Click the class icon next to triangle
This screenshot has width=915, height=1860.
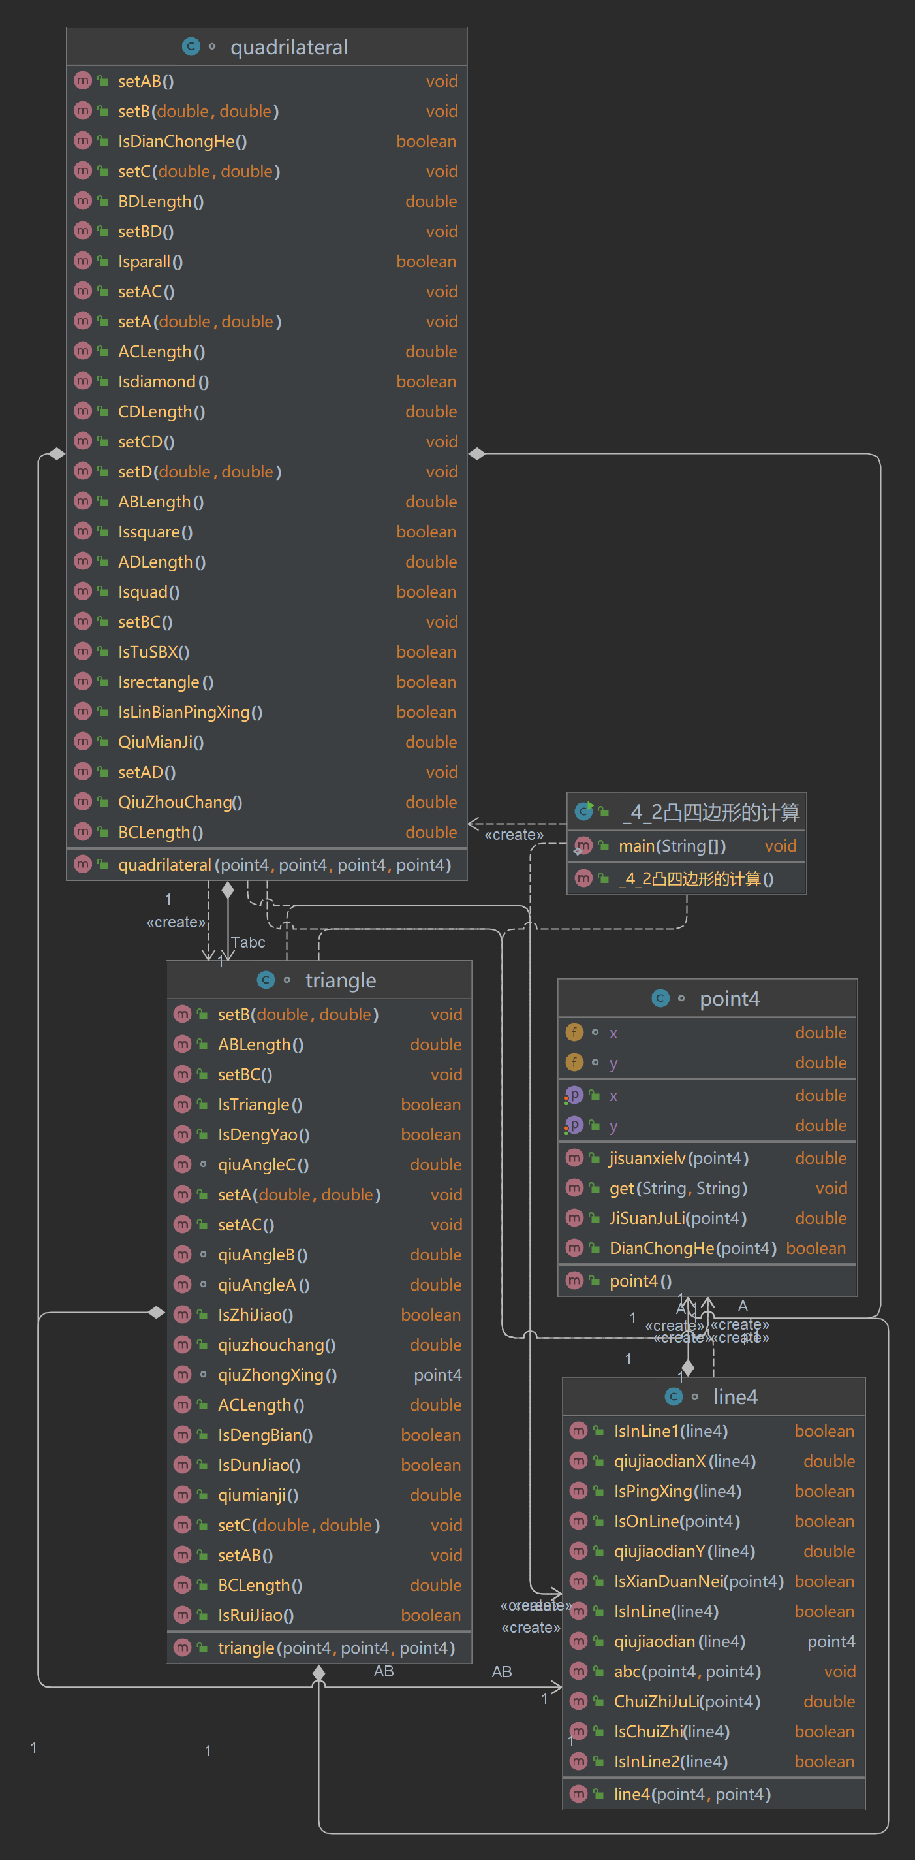click(266, 980)
